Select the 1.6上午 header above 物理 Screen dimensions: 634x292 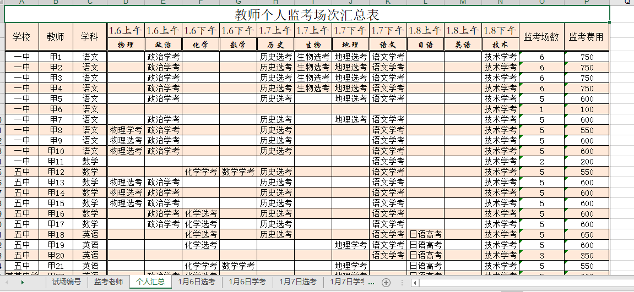tap(126, 30)
